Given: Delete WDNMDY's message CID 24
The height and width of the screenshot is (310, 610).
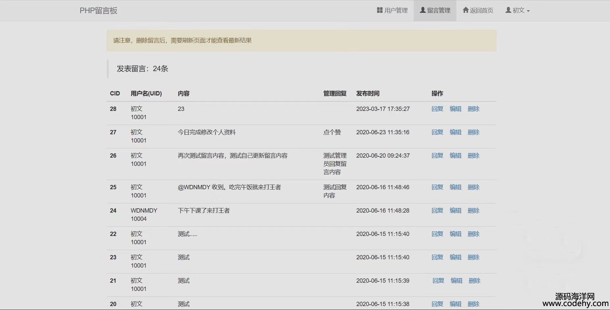Looking at the screenshot, I should pyautogui.click(x=473, y=211).
